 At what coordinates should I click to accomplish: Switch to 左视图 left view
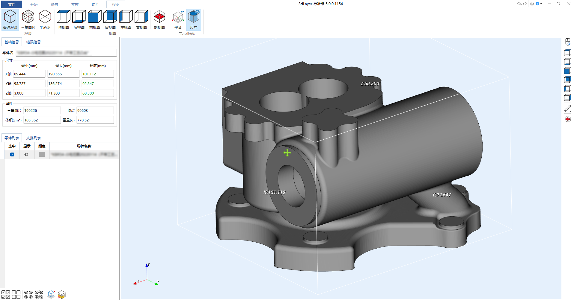point(126,19)
